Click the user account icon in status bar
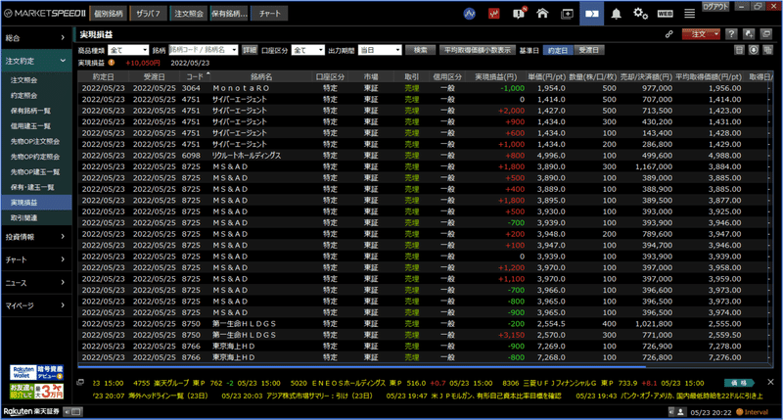Screen dimensions: 783x420 click(x=680, y=412)
